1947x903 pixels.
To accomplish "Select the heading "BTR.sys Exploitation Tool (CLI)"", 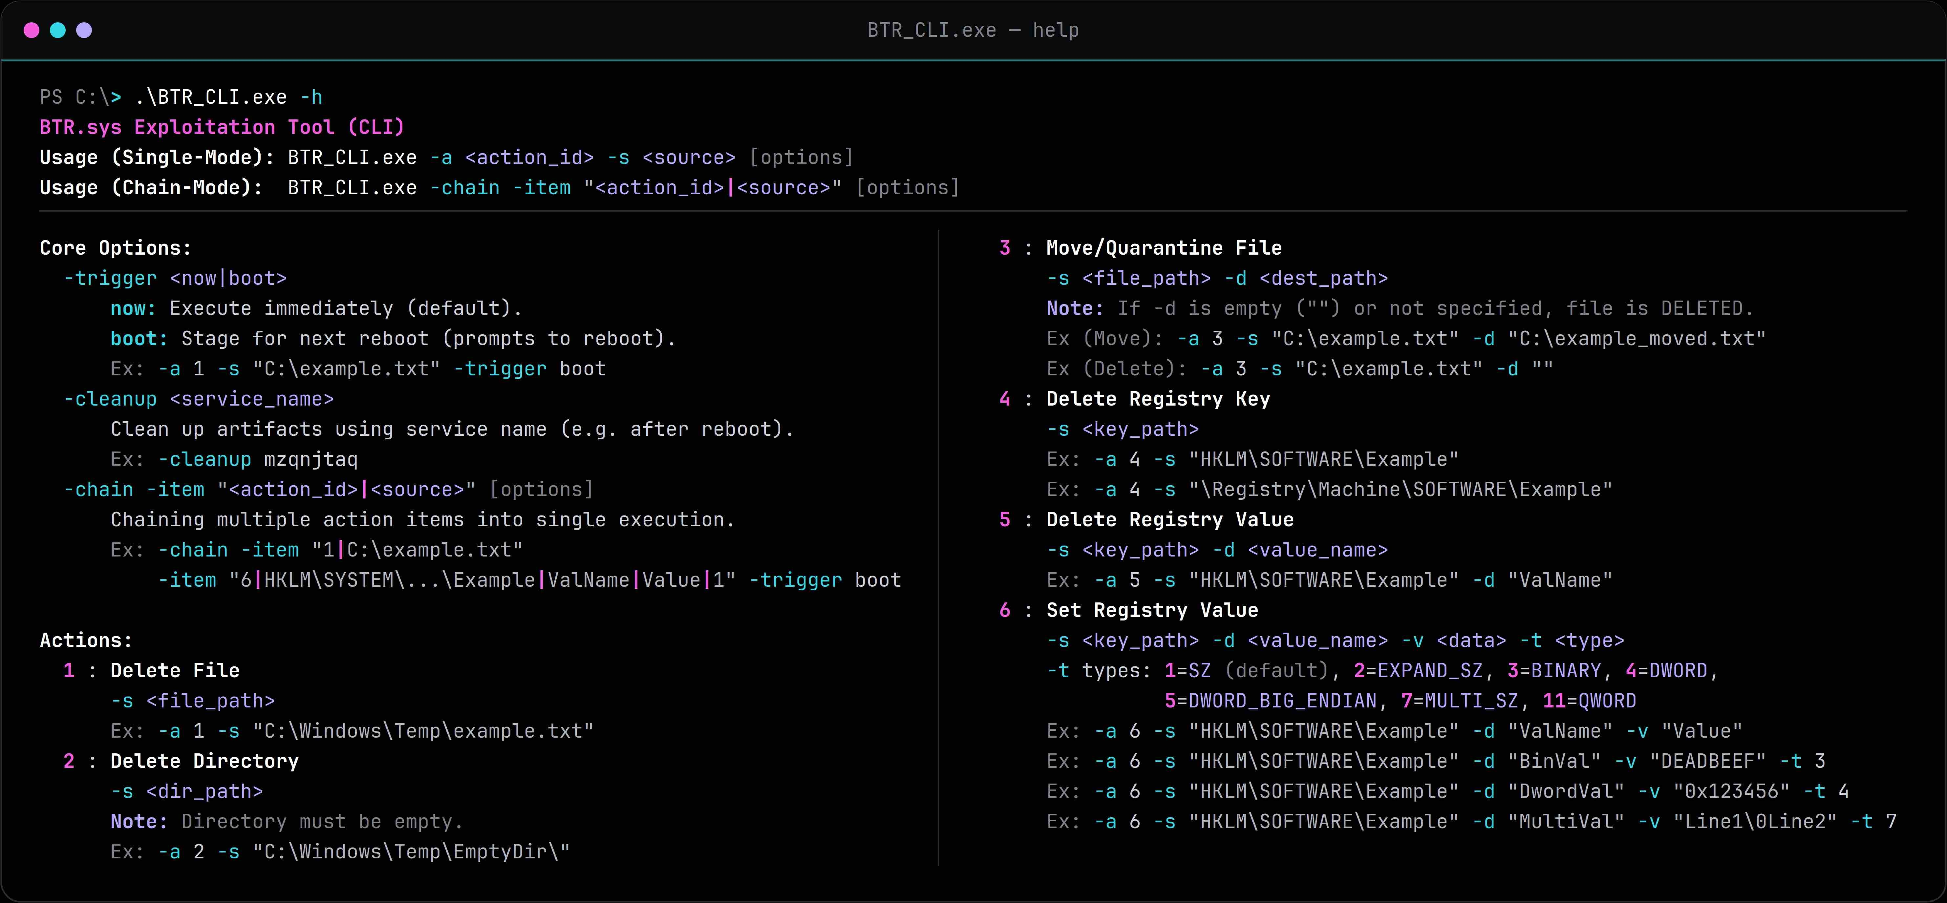I will (x=222, y=127).
